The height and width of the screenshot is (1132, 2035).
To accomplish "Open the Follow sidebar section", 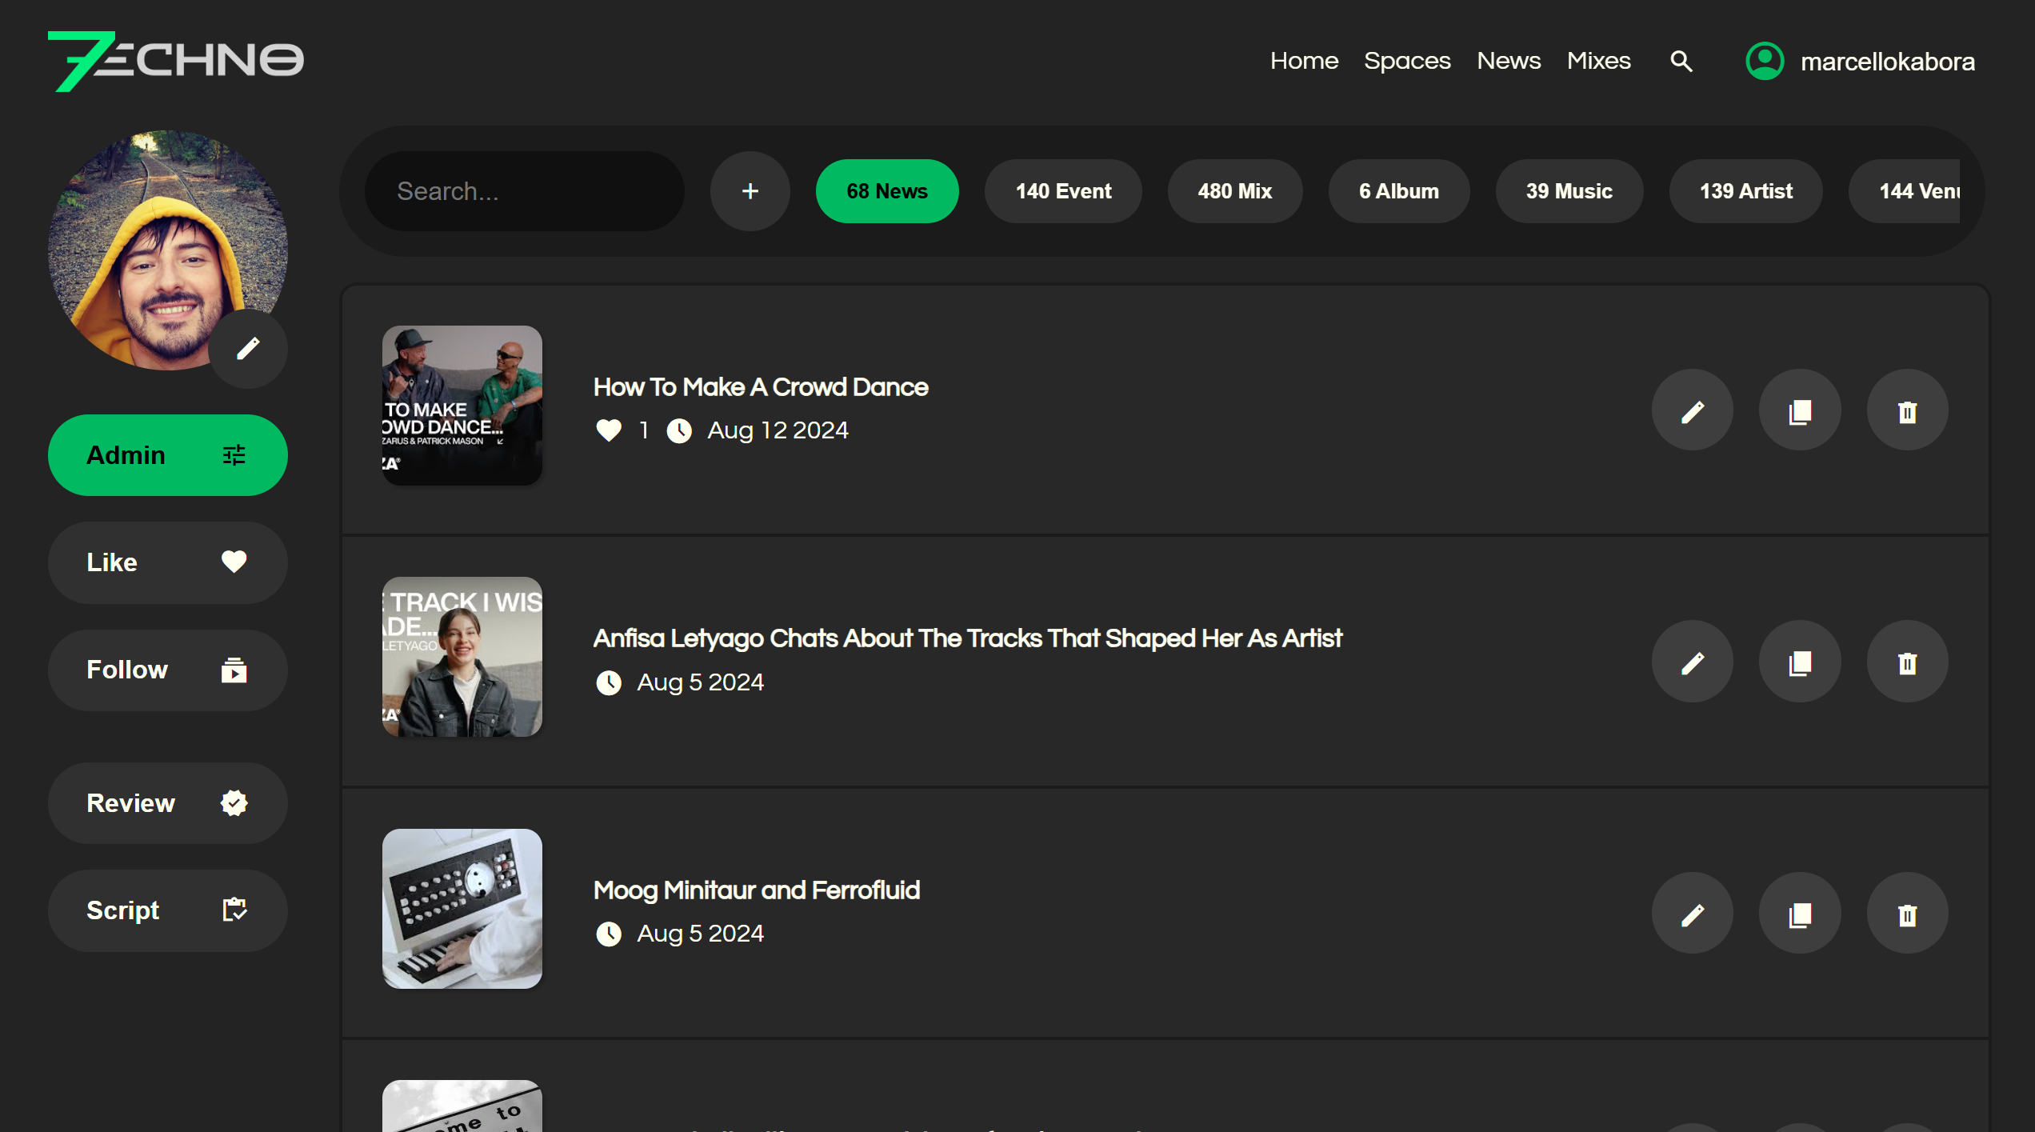I will coord(168,670).
